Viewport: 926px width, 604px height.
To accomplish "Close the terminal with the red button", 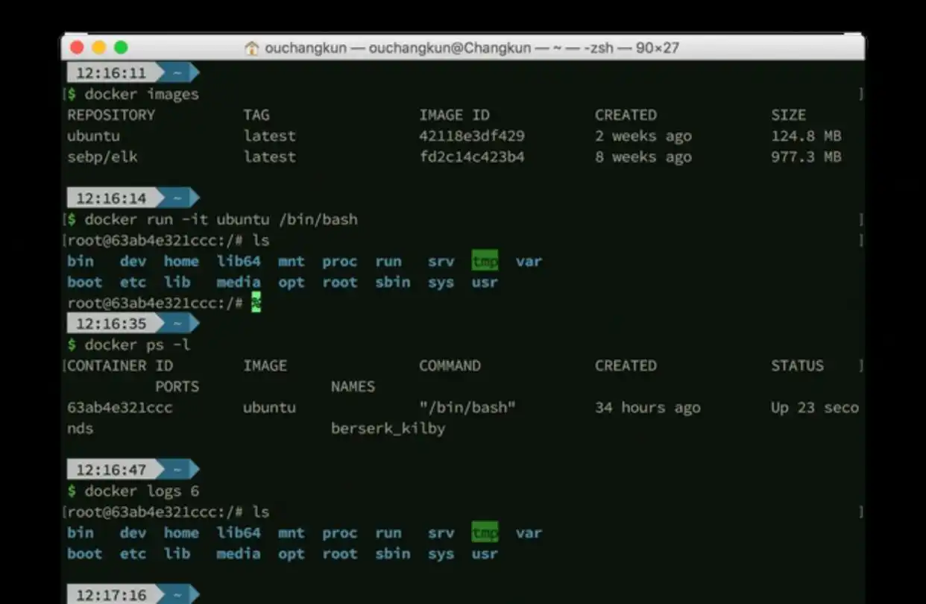I will (x=77, y=48).
